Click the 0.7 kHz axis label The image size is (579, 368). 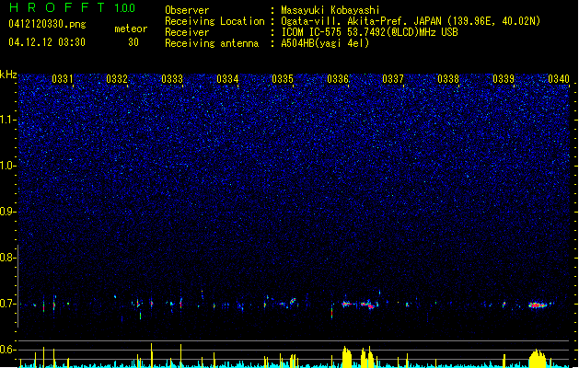click(x=8, y=304)
